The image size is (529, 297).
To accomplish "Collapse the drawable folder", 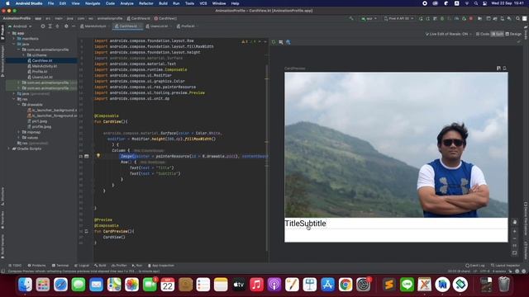I will [19, 105].
